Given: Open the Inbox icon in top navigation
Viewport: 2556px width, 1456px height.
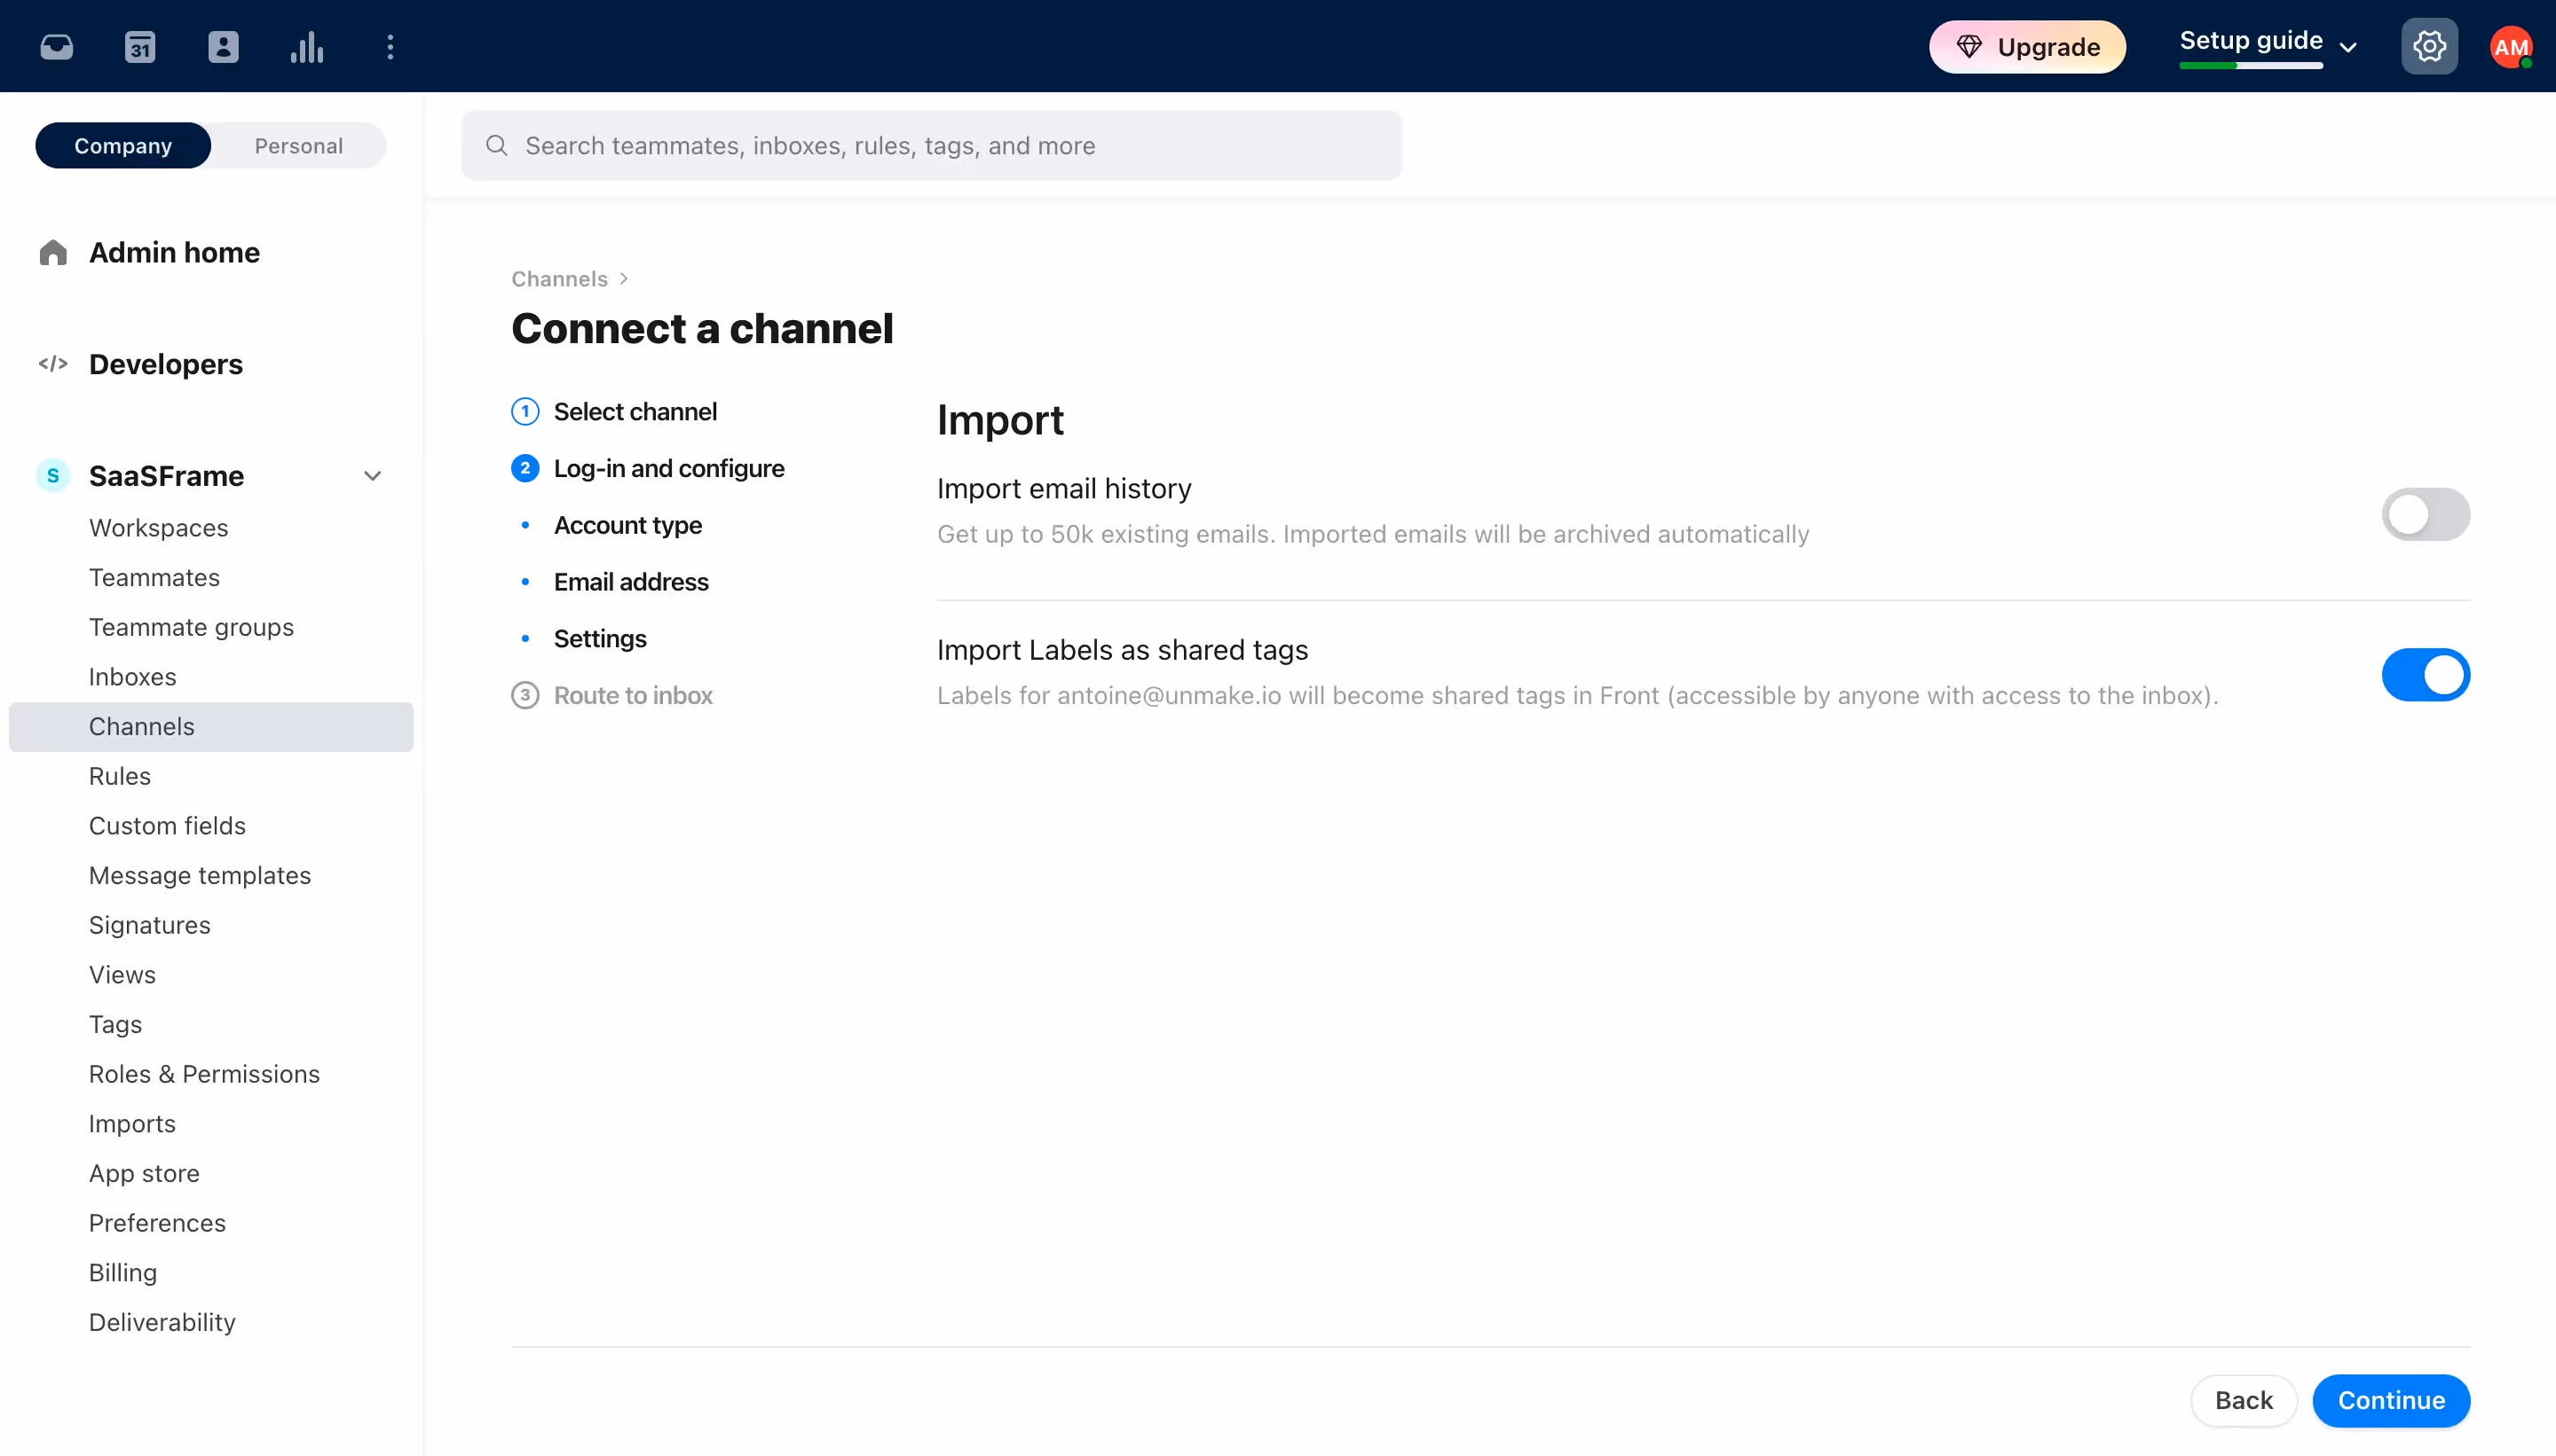Looking at the screenshot, I should (x=55, y=46).
